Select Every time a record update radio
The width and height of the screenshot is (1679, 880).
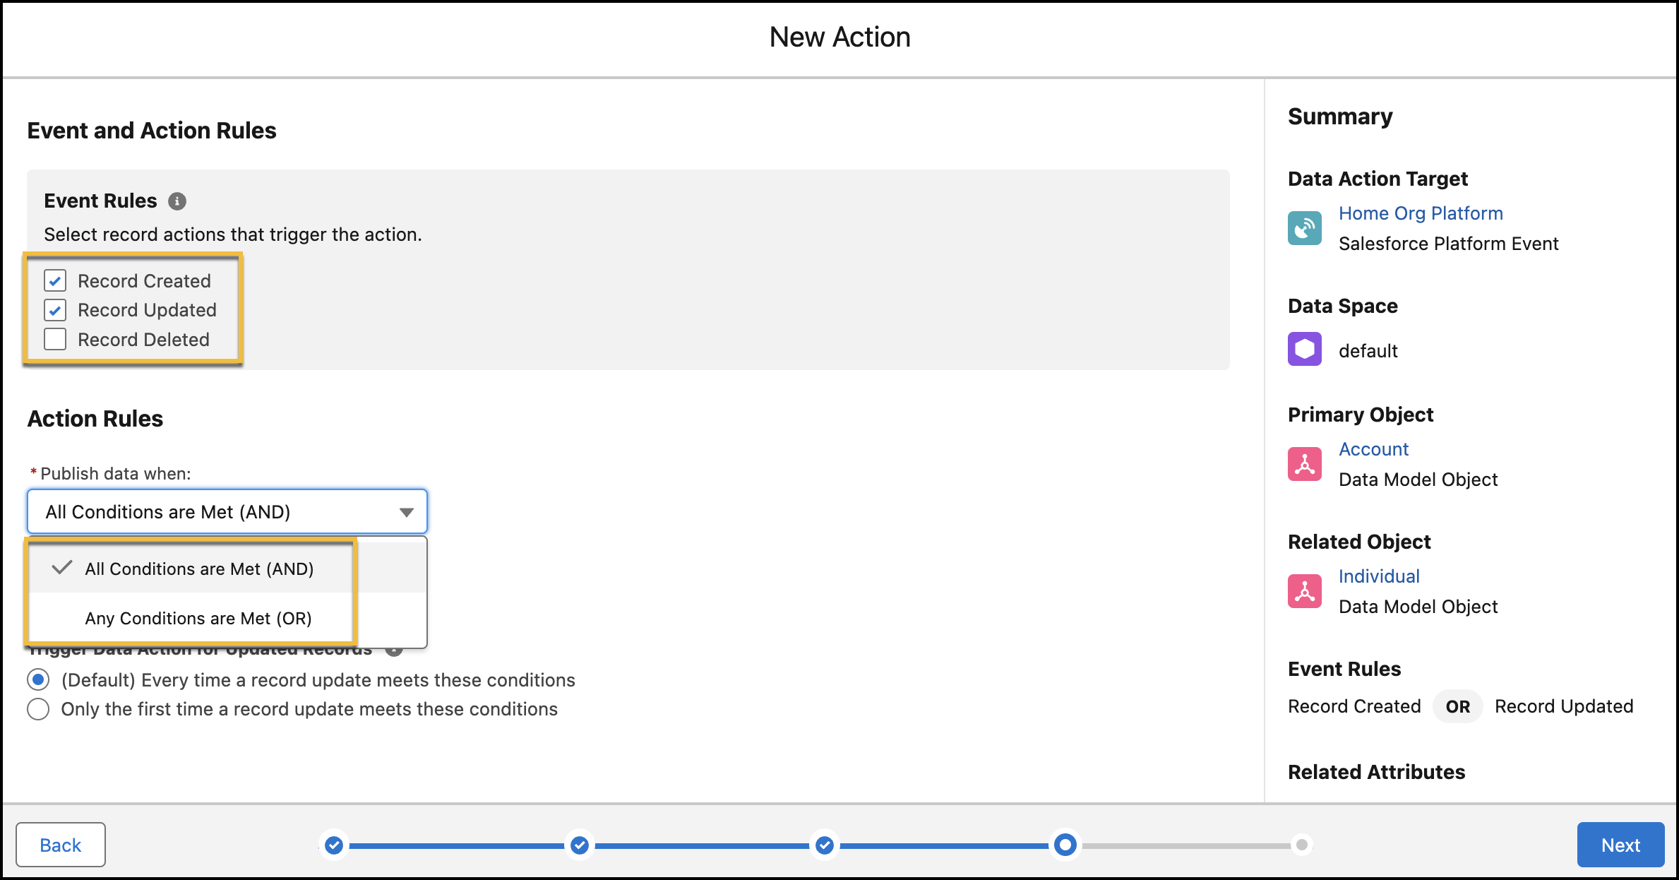[38, 680]
